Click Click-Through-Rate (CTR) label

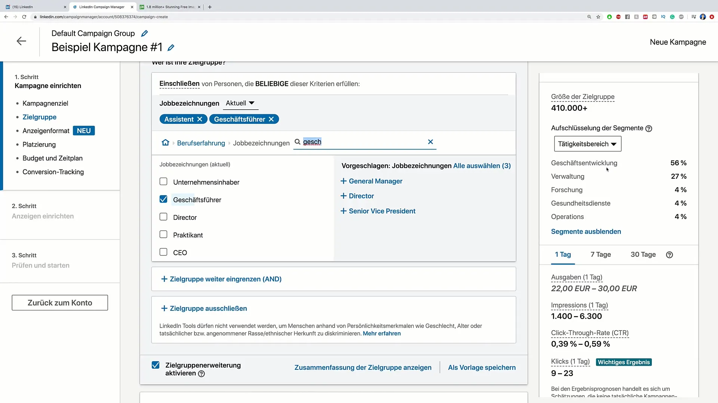pyautogui.click(x=590, y=333)
